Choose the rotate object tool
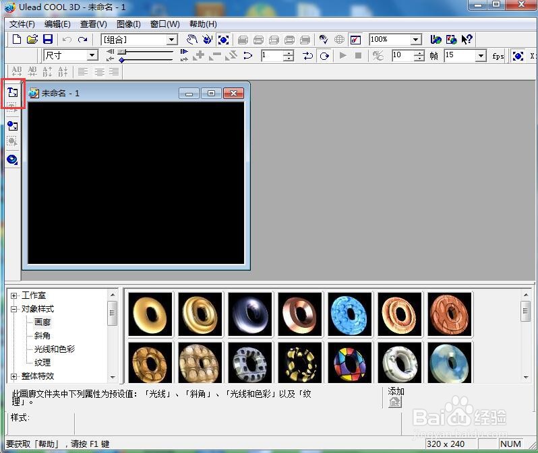Image resolution: width=538 pixels, height=453 pixels. (x=207, y=40)
